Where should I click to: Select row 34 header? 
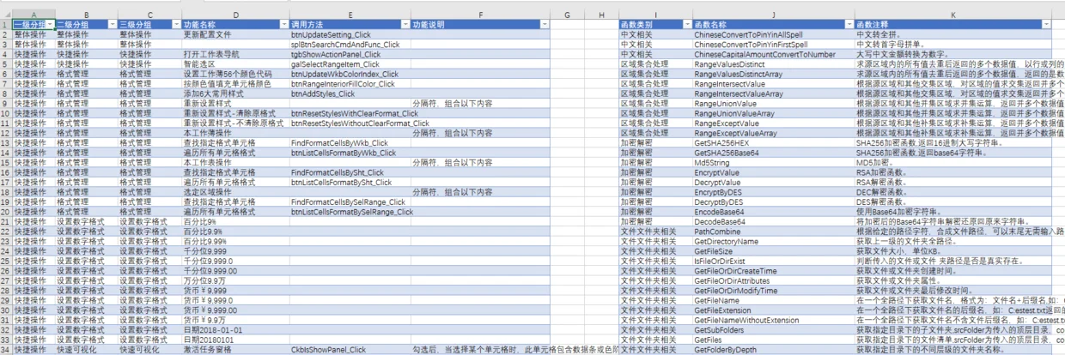pos(6,350)
